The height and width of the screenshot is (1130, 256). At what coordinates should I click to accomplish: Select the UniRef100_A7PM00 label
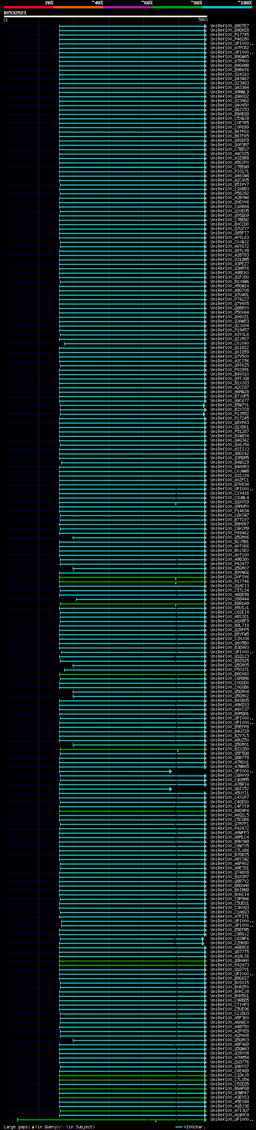[230, 61]
